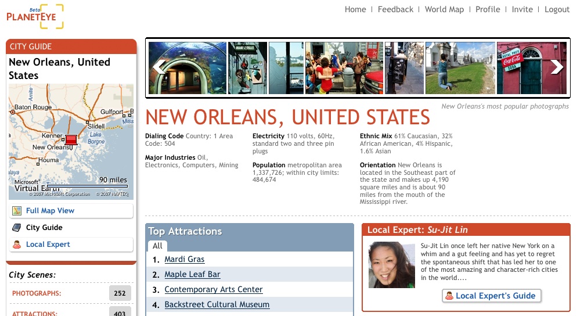The width and height of the screenshot is (584, 316).
Task: Click the Full Map View map icon
Action: [17, 211]
